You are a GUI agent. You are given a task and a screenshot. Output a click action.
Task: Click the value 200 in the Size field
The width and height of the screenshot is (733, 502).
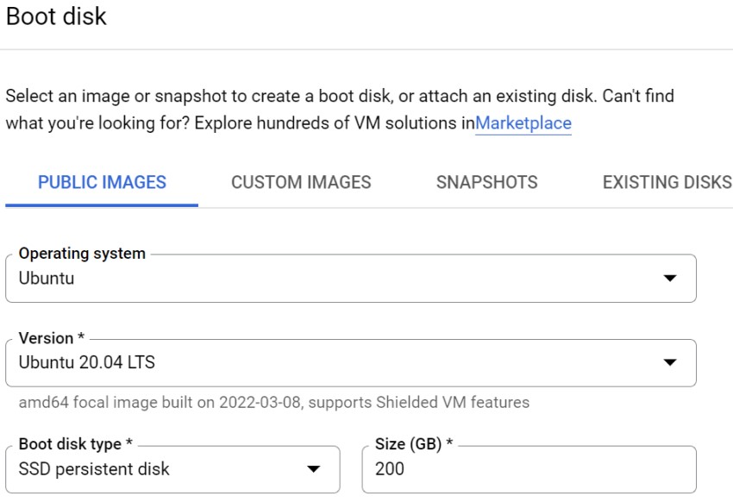[x=390, y=469]
